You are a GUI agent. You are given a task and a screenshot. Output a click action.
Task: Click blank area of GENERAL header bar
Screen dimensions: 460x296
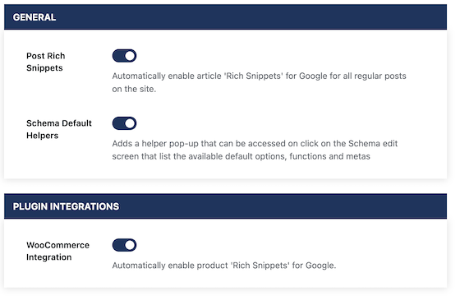click(x=250, y=17)
